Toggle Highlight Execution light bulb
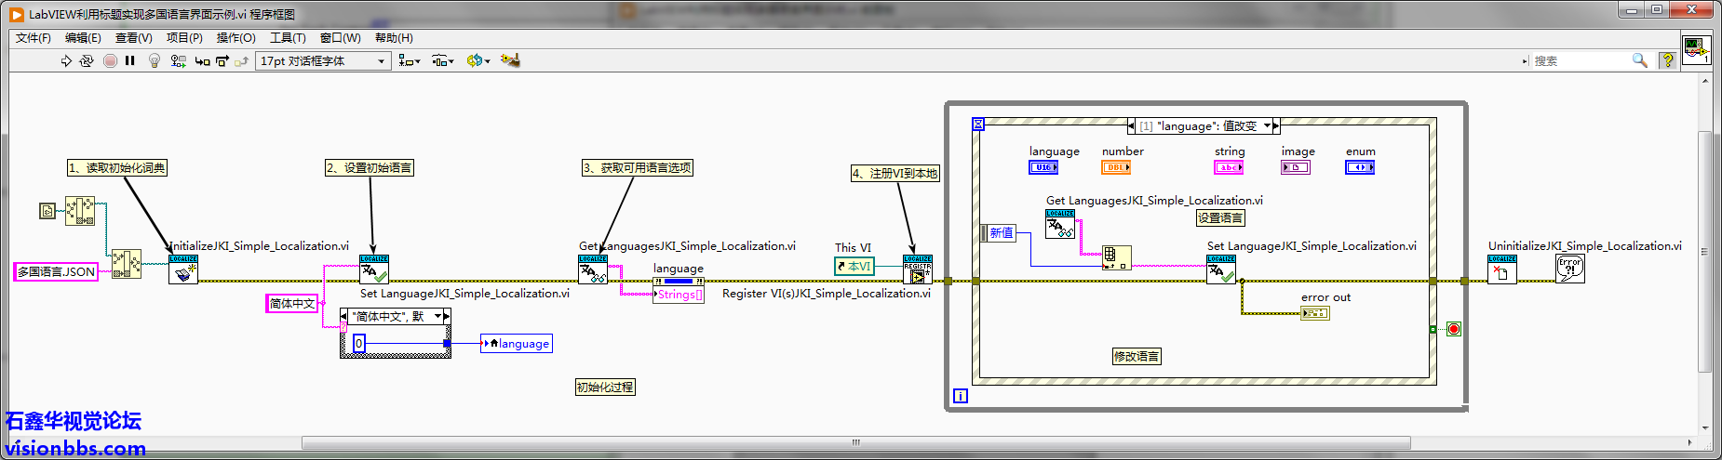Image resolution: width=1722 pixels, height=460 pixels. point(155,60)
